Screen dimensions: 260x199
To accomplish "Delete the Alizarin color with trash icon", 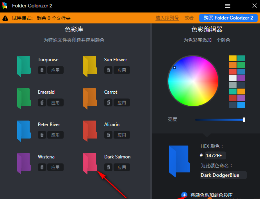I will 108,135.
